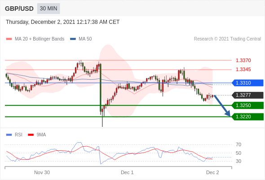Click the MA 20 + Bollinger Bands legend swatch

(9, 39)
